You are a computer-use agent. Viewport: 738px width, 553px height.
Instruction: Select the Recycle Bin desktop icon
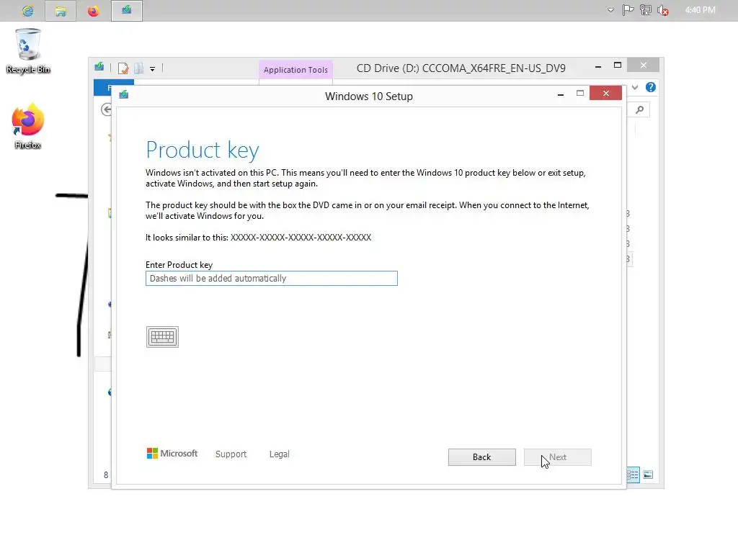(x=28, y=51)
